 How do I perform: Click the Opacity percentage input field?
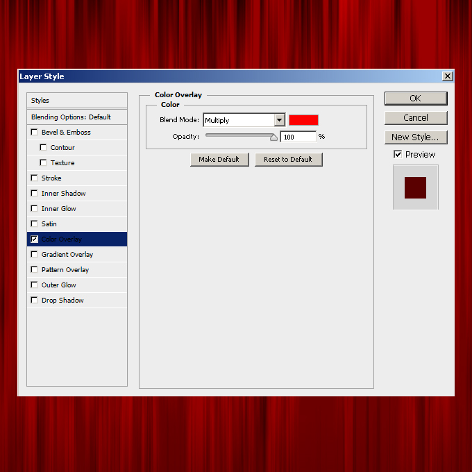[x=298, y=137]
